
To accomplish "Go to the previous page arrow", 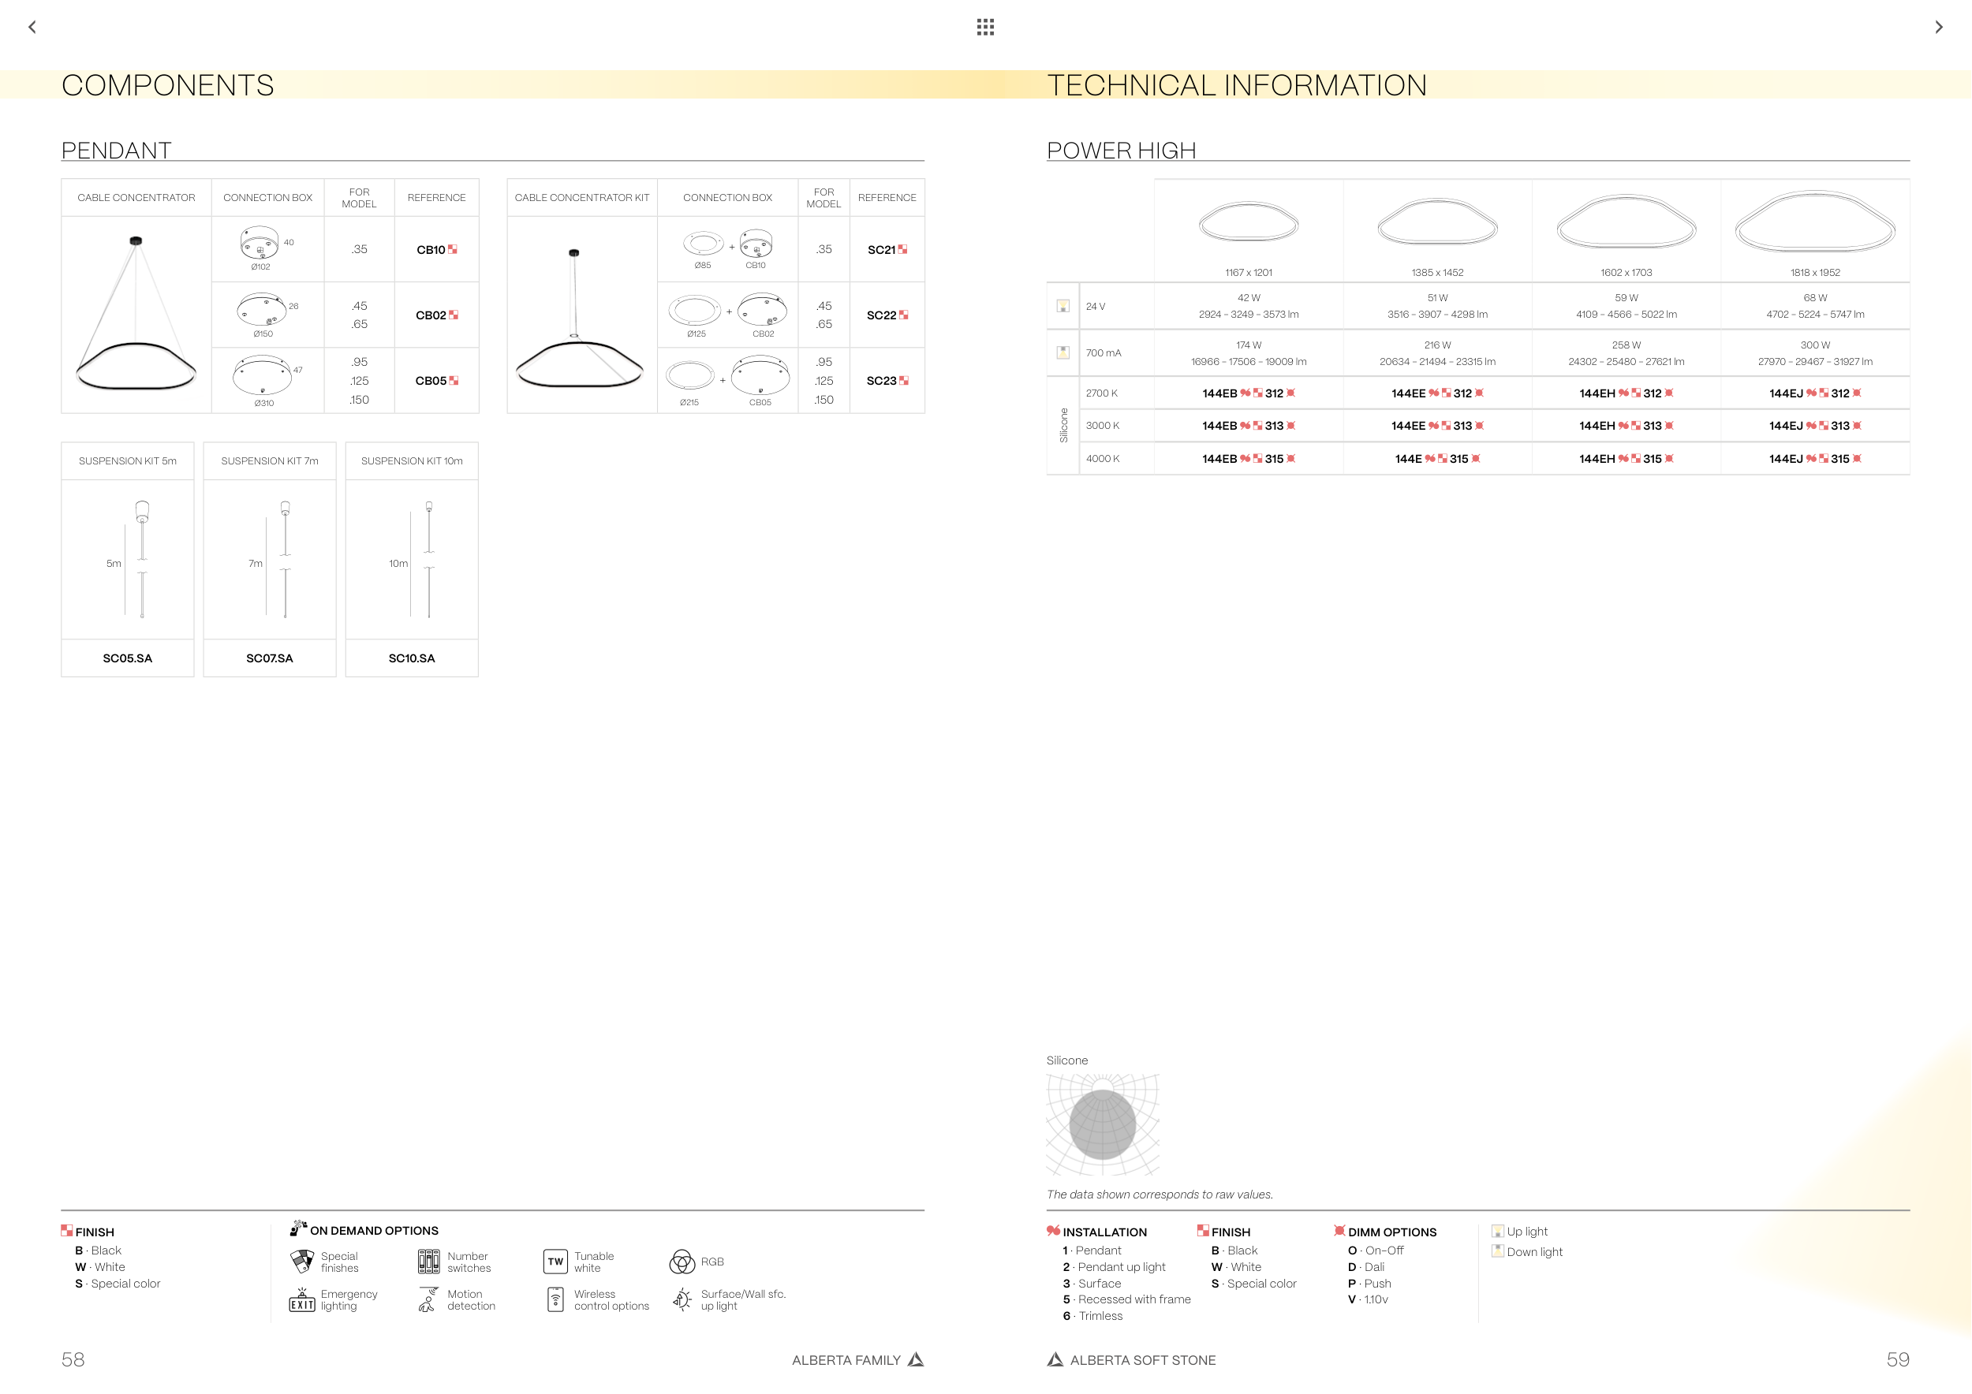I will 32,27.
